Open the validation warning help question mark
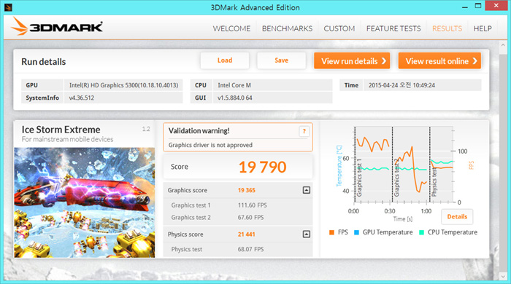 [x=304, y=131]
